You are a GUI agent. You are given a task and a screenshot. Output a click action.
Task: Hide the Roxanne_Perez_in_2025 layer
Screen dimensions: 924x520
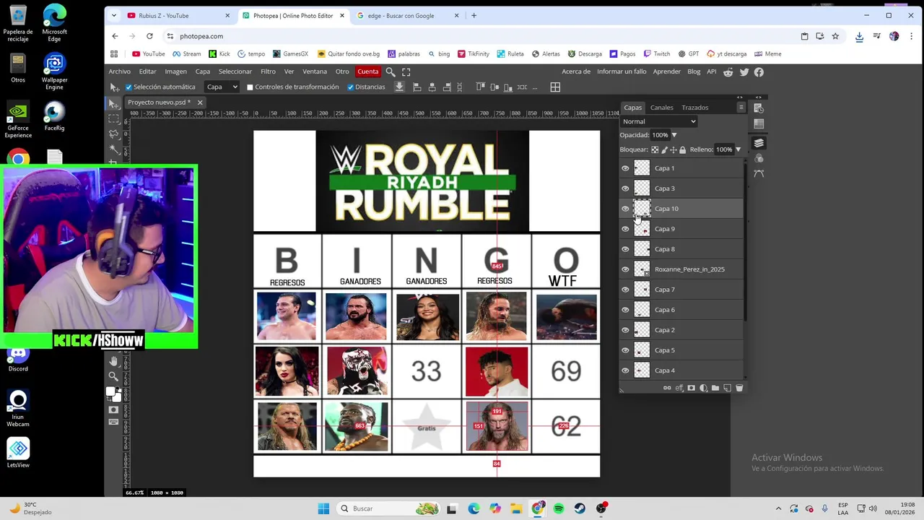click(625, 269)
